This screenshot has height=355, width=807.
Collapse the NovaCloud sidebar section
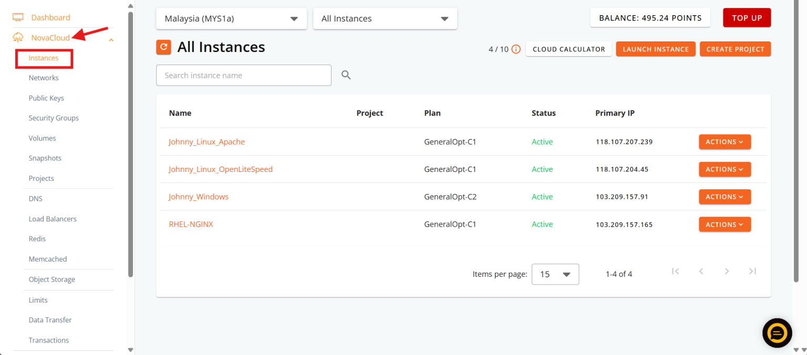tap(111, 39)
